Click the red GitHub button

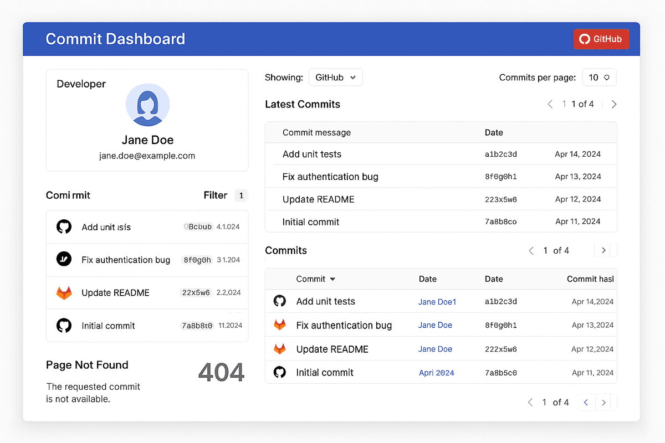601,39
